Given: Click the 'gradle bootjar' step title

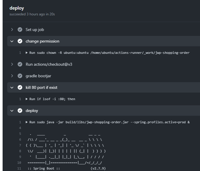Looking at the screenshot, I should (38, 76).
